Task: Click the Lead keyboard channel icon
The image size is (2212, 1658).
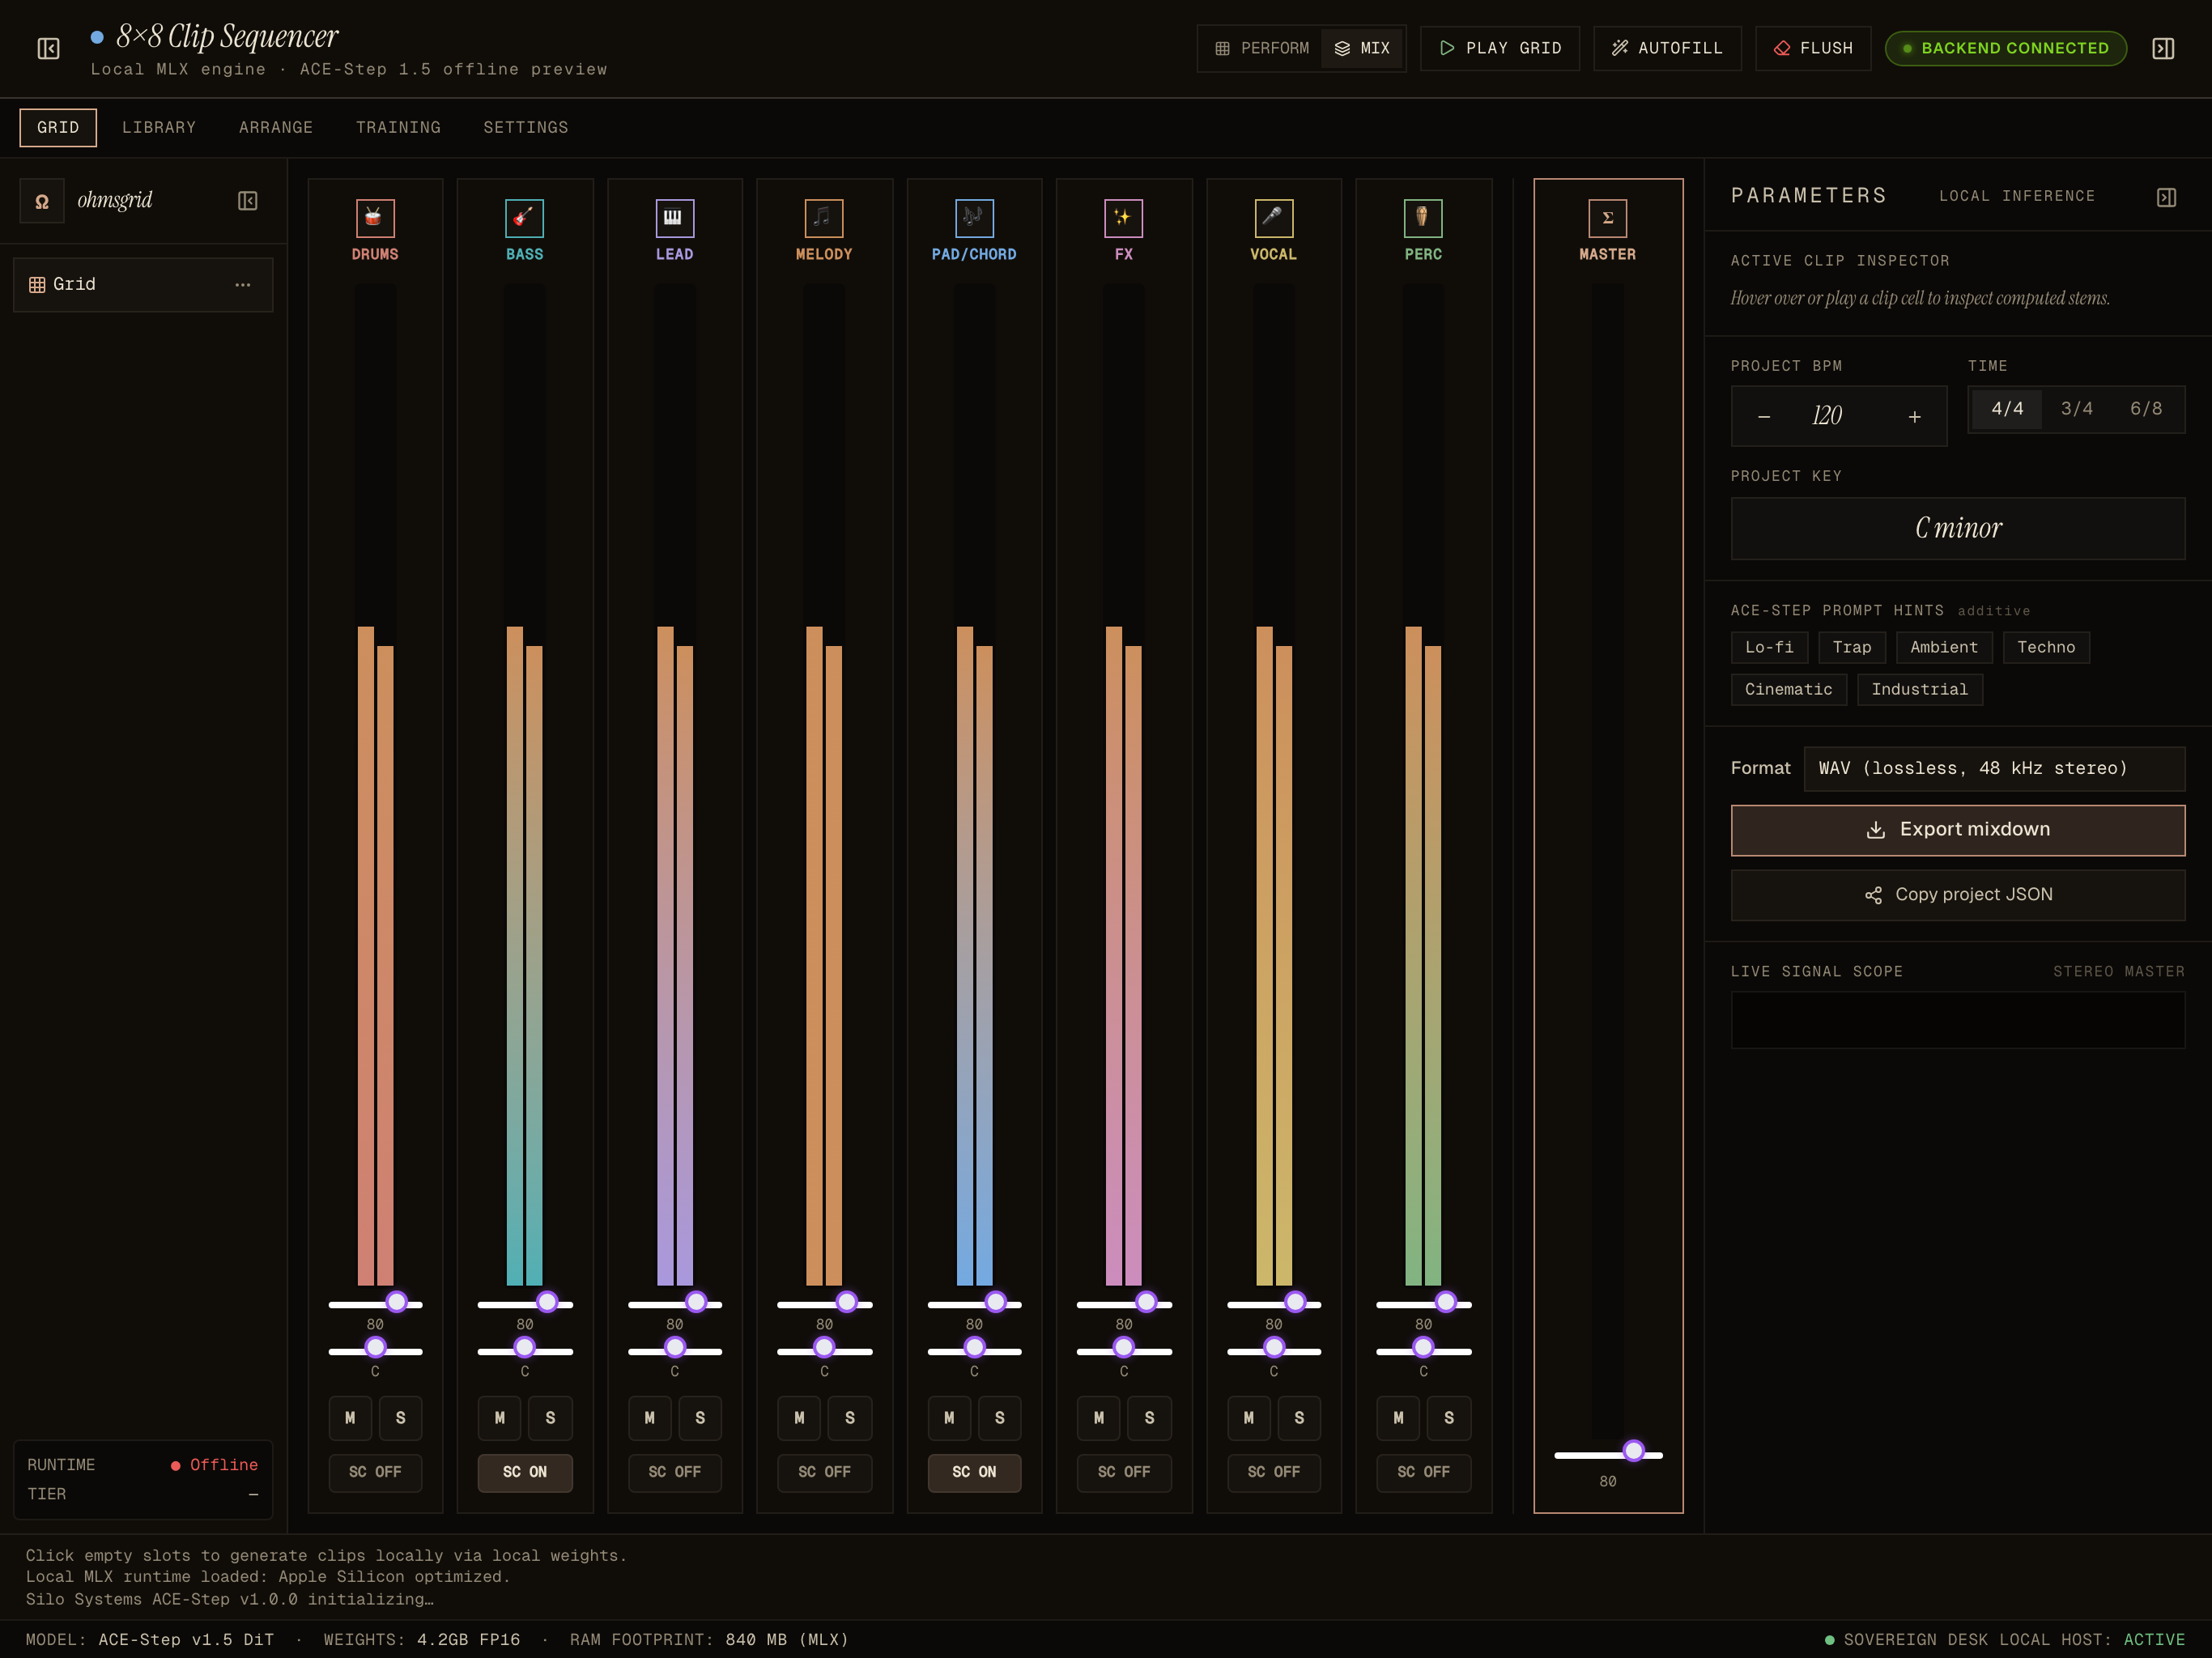Action: [674, 217]
